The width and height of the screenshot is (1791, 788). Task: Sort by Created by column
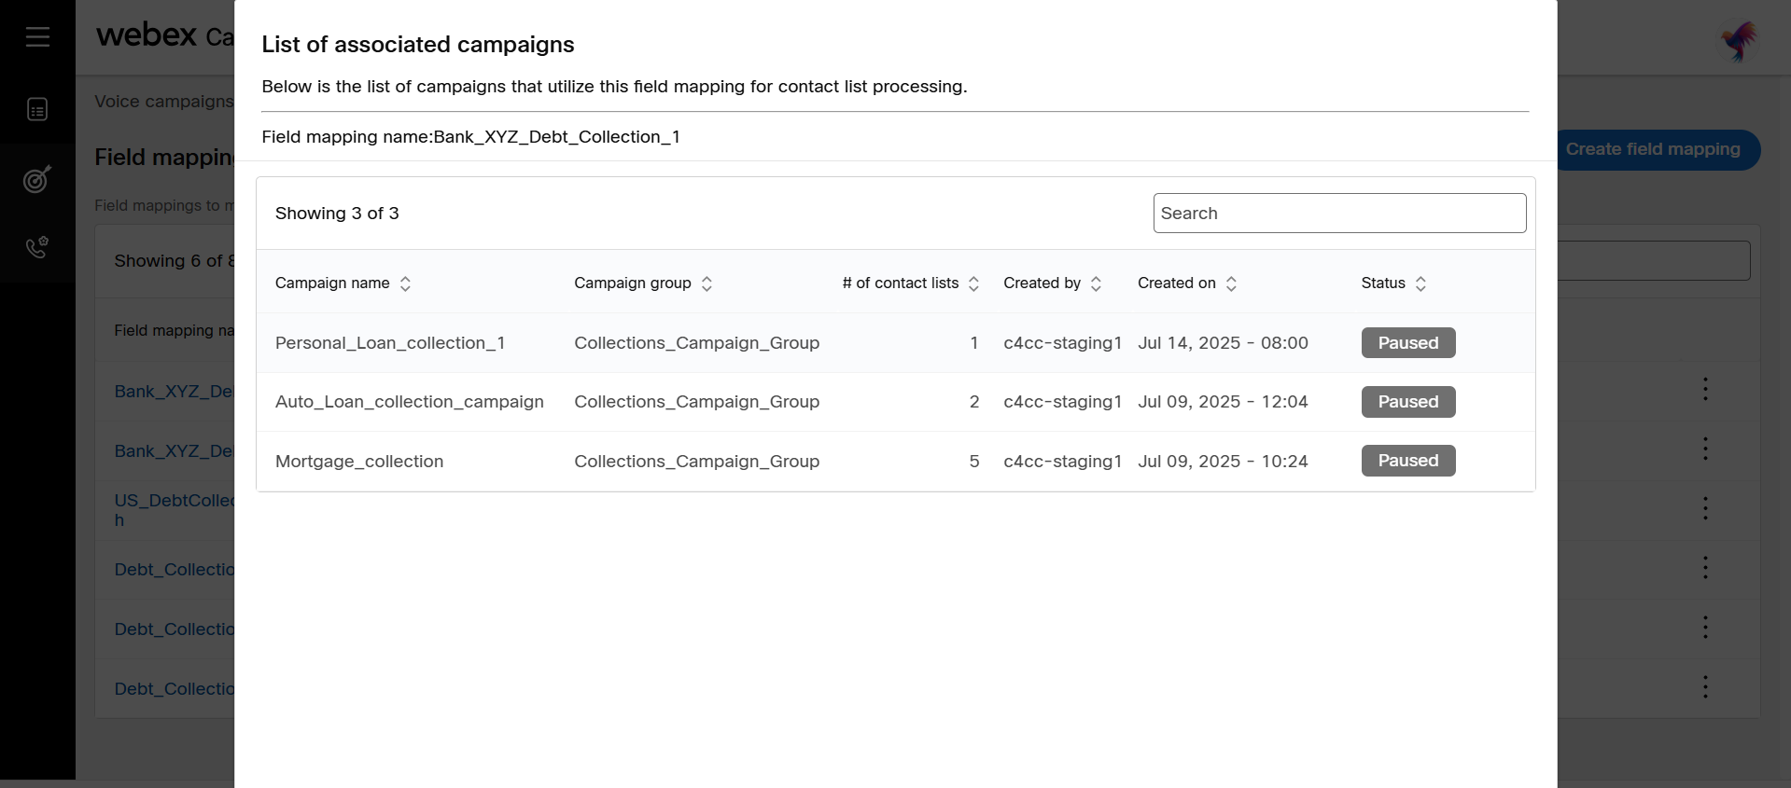[x=1096, y=283]
